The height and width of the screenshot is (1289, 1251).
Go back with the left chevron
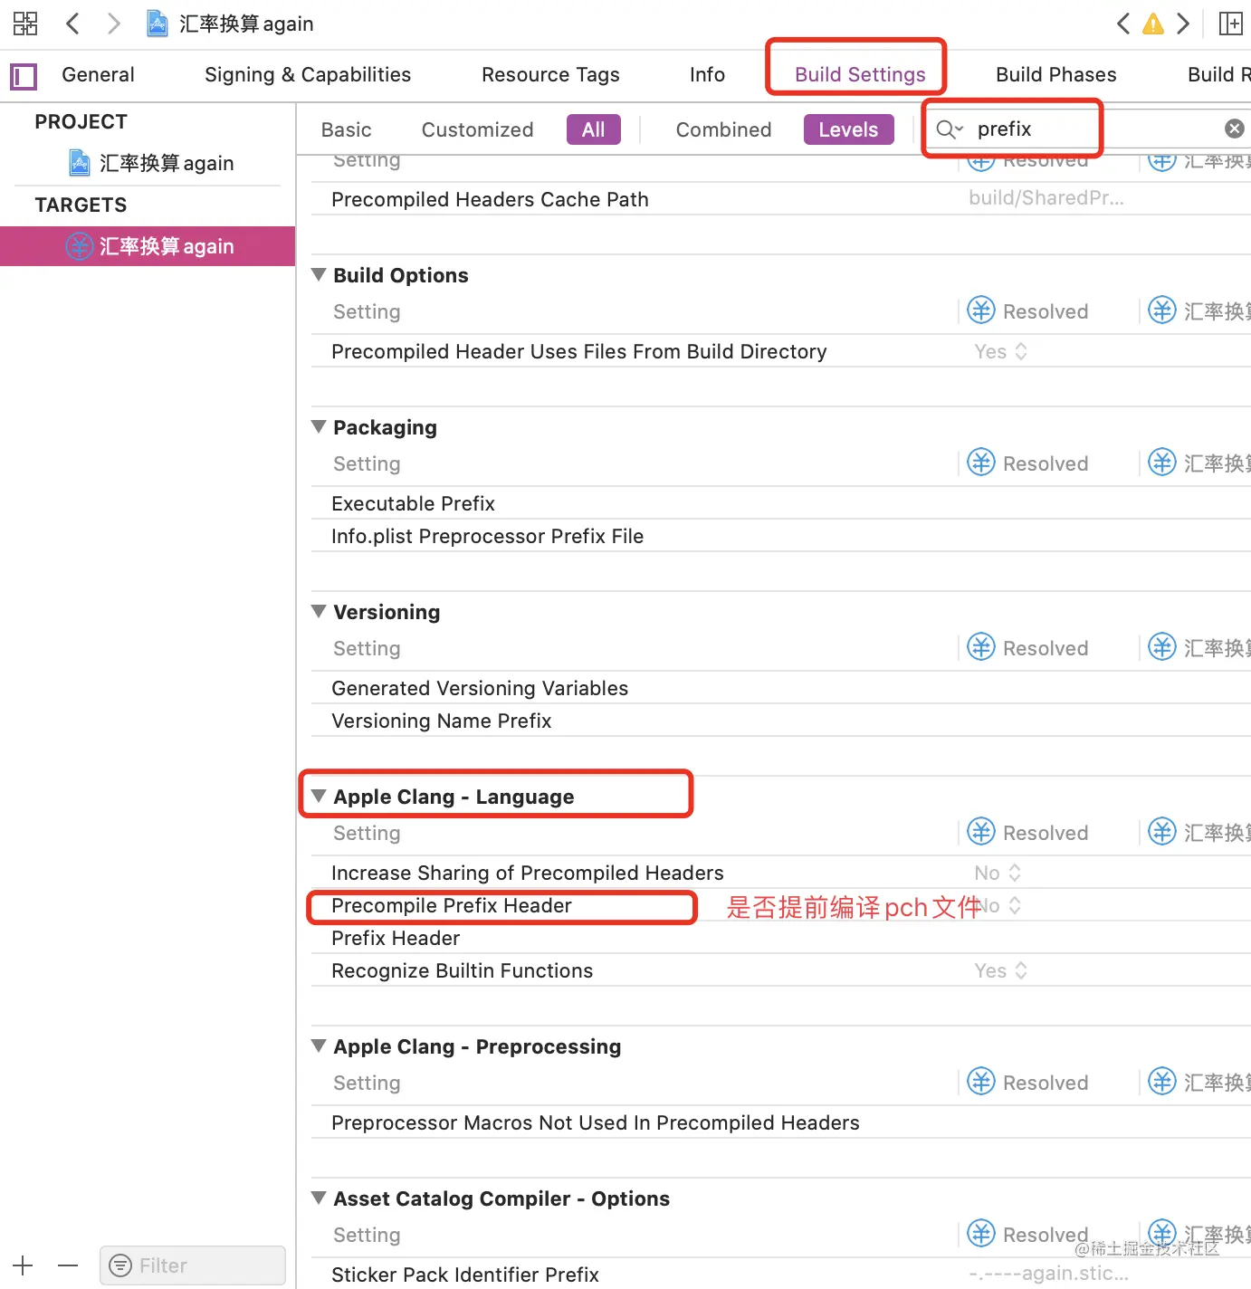73,24
